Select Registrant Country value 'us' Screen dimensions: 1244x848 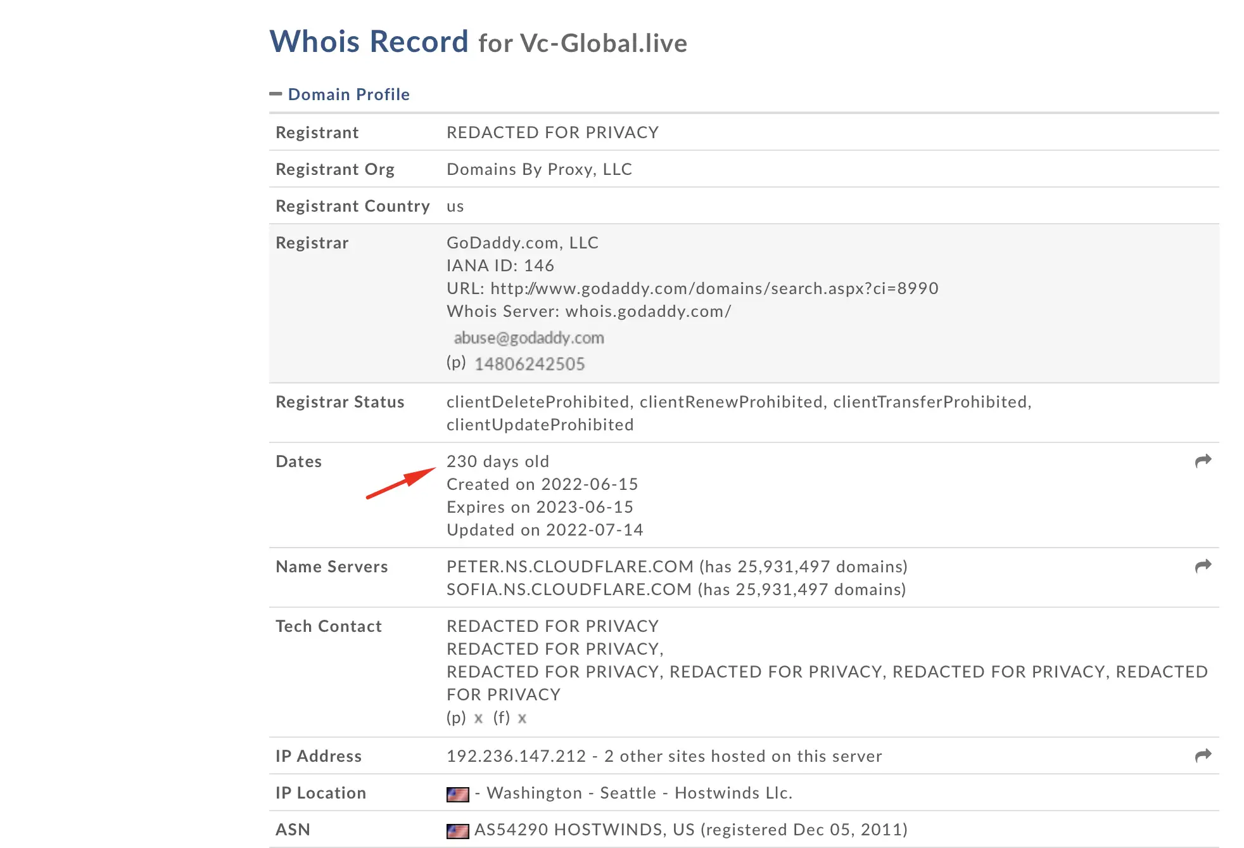point(455,207)
